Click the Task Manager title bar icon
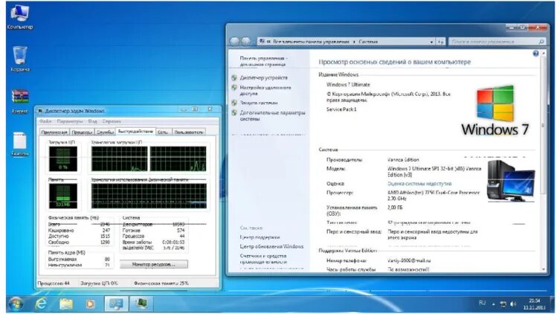This screenshot has height=314, width=560. (40, 111)
